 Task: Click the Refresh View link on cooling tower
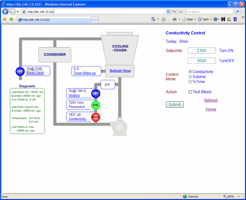120,71
